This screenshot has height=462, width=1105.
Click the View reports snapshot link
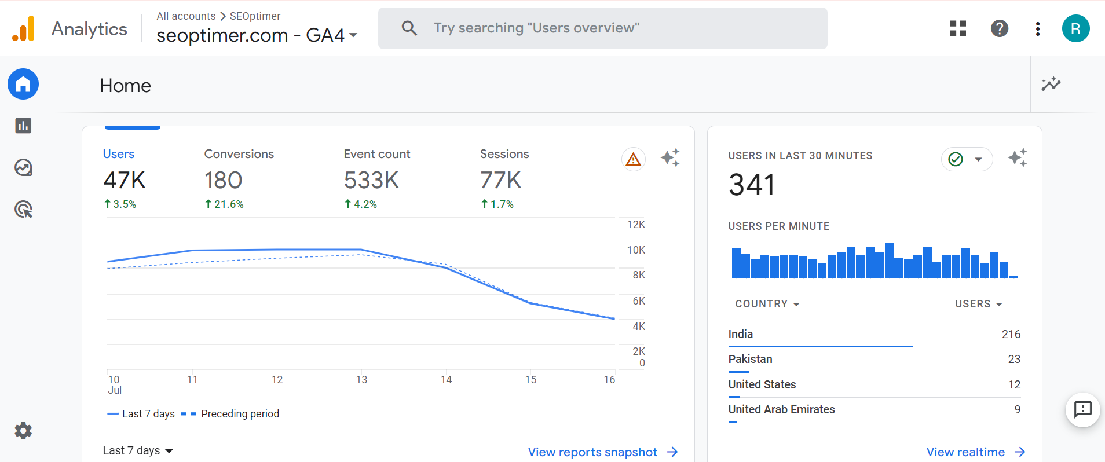coord(602,452)
